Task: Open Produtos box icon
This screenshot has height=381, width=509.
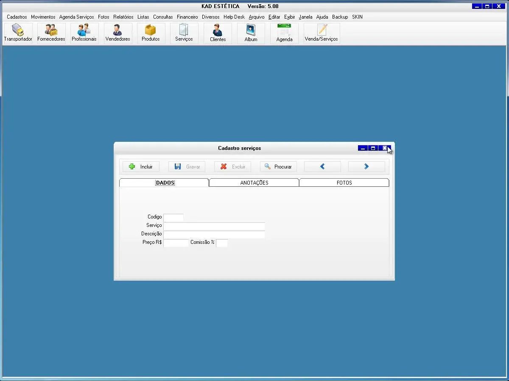Action: coord(151,33)
